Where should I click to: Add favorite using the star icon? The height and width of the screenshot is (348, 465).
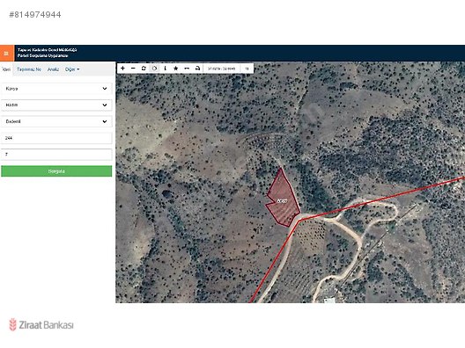click(176, 69)
